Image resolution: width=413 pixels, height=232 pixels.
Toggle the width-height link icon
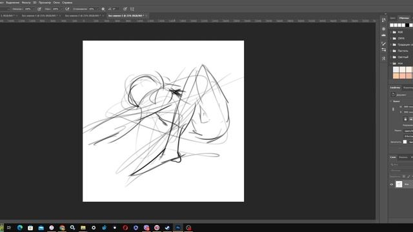point(393,110)
